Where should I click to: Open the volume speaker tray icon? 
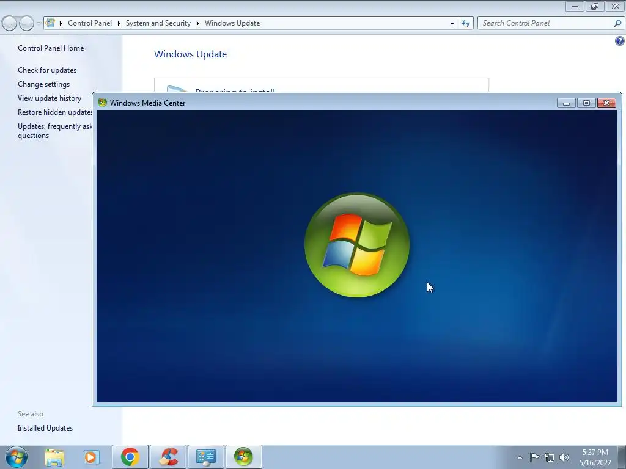pyautogui.click(x=564, y=457)
